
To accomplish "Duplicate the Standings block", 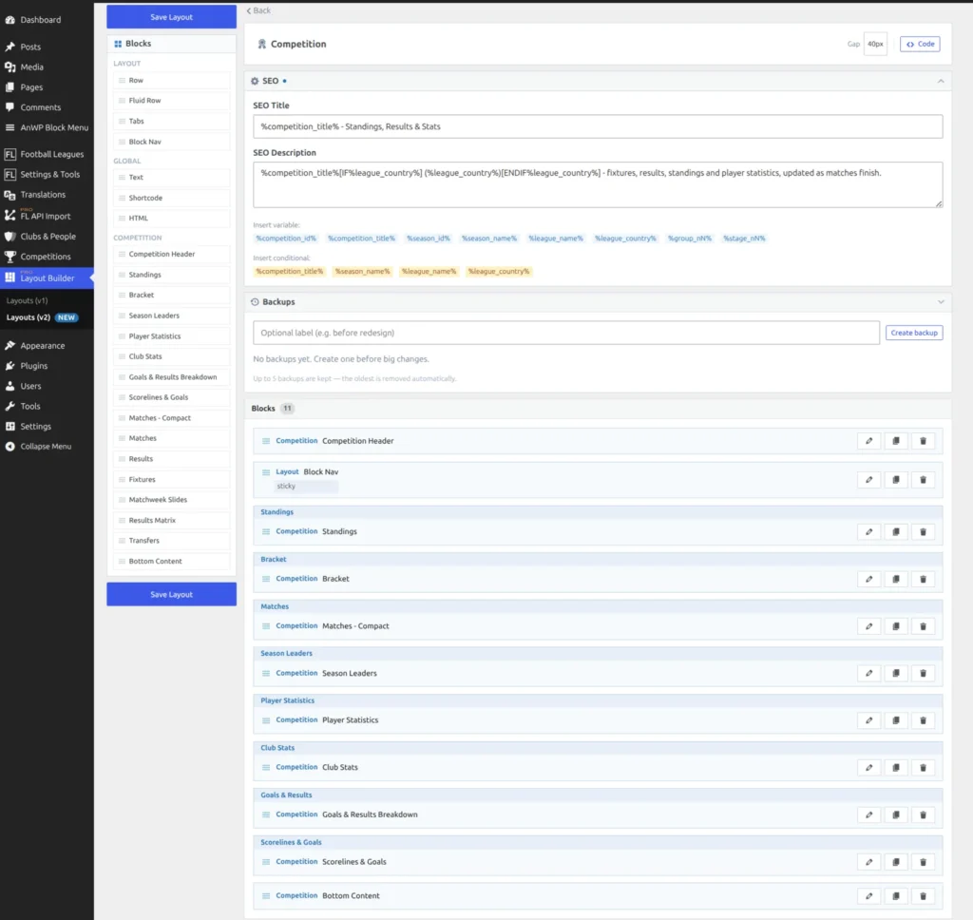I will (x=896, y=532).
